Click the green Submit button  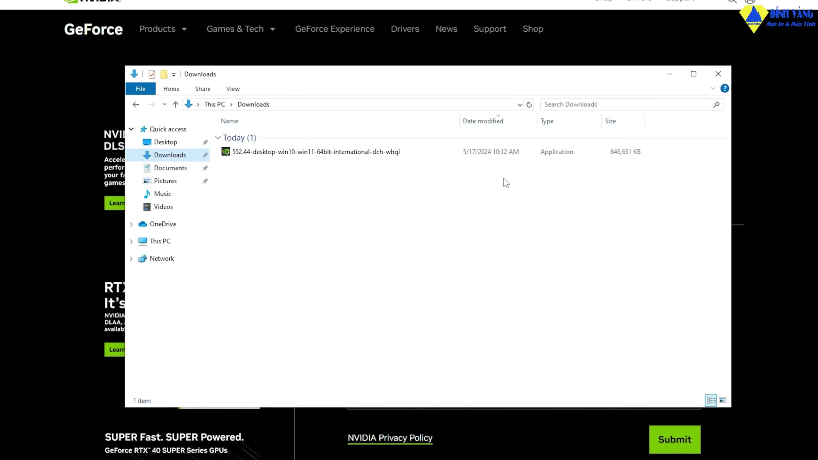tap(675, 440)
